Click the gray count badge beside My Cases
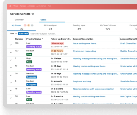 [32, 25]
